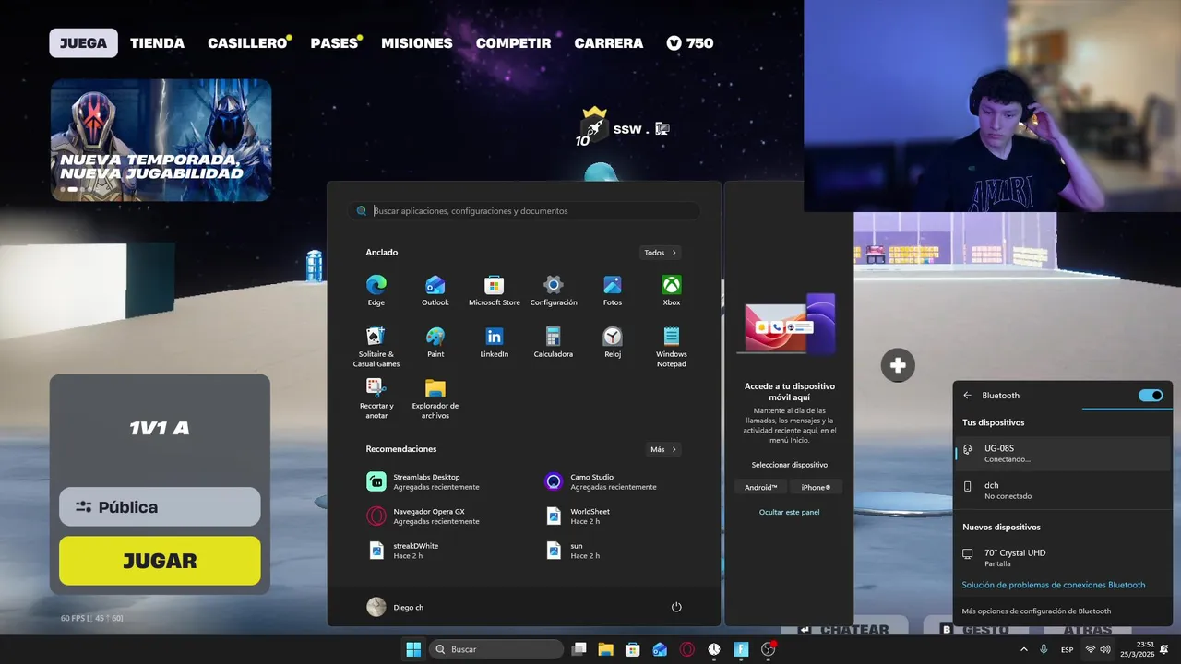Select 1V1 A game mode card
The height and width of the screenshot is (664, 1181).
[x=160, y=428]
